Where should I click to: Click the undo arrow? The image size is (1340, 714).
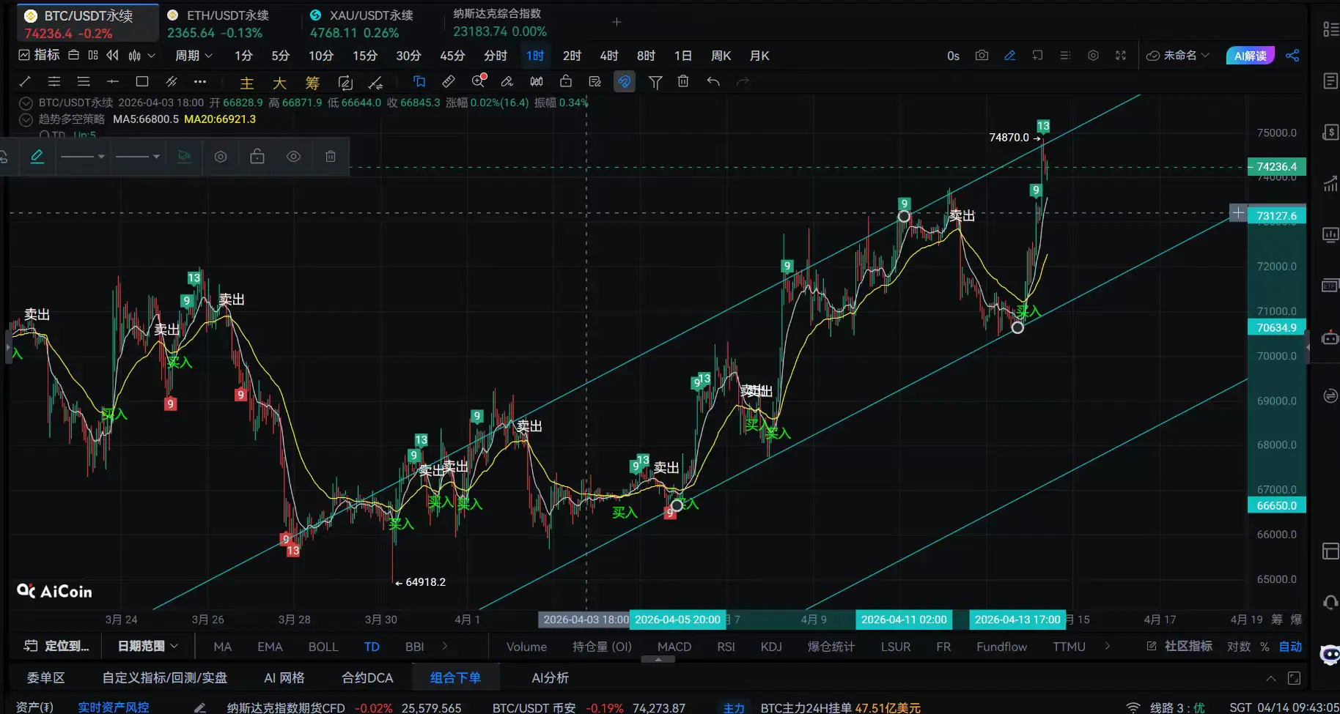(713, 82)
